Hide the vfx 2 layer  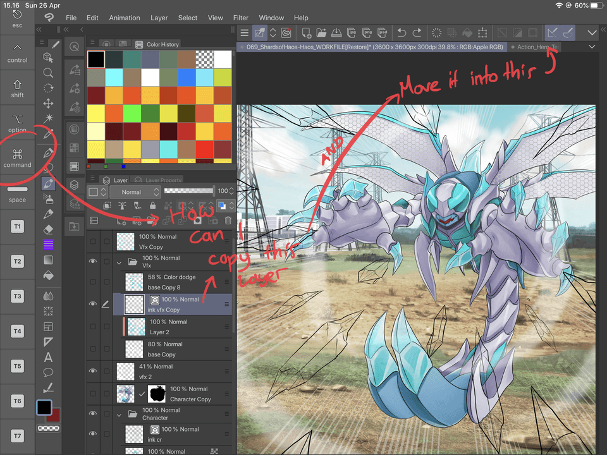tap(93, 371)
